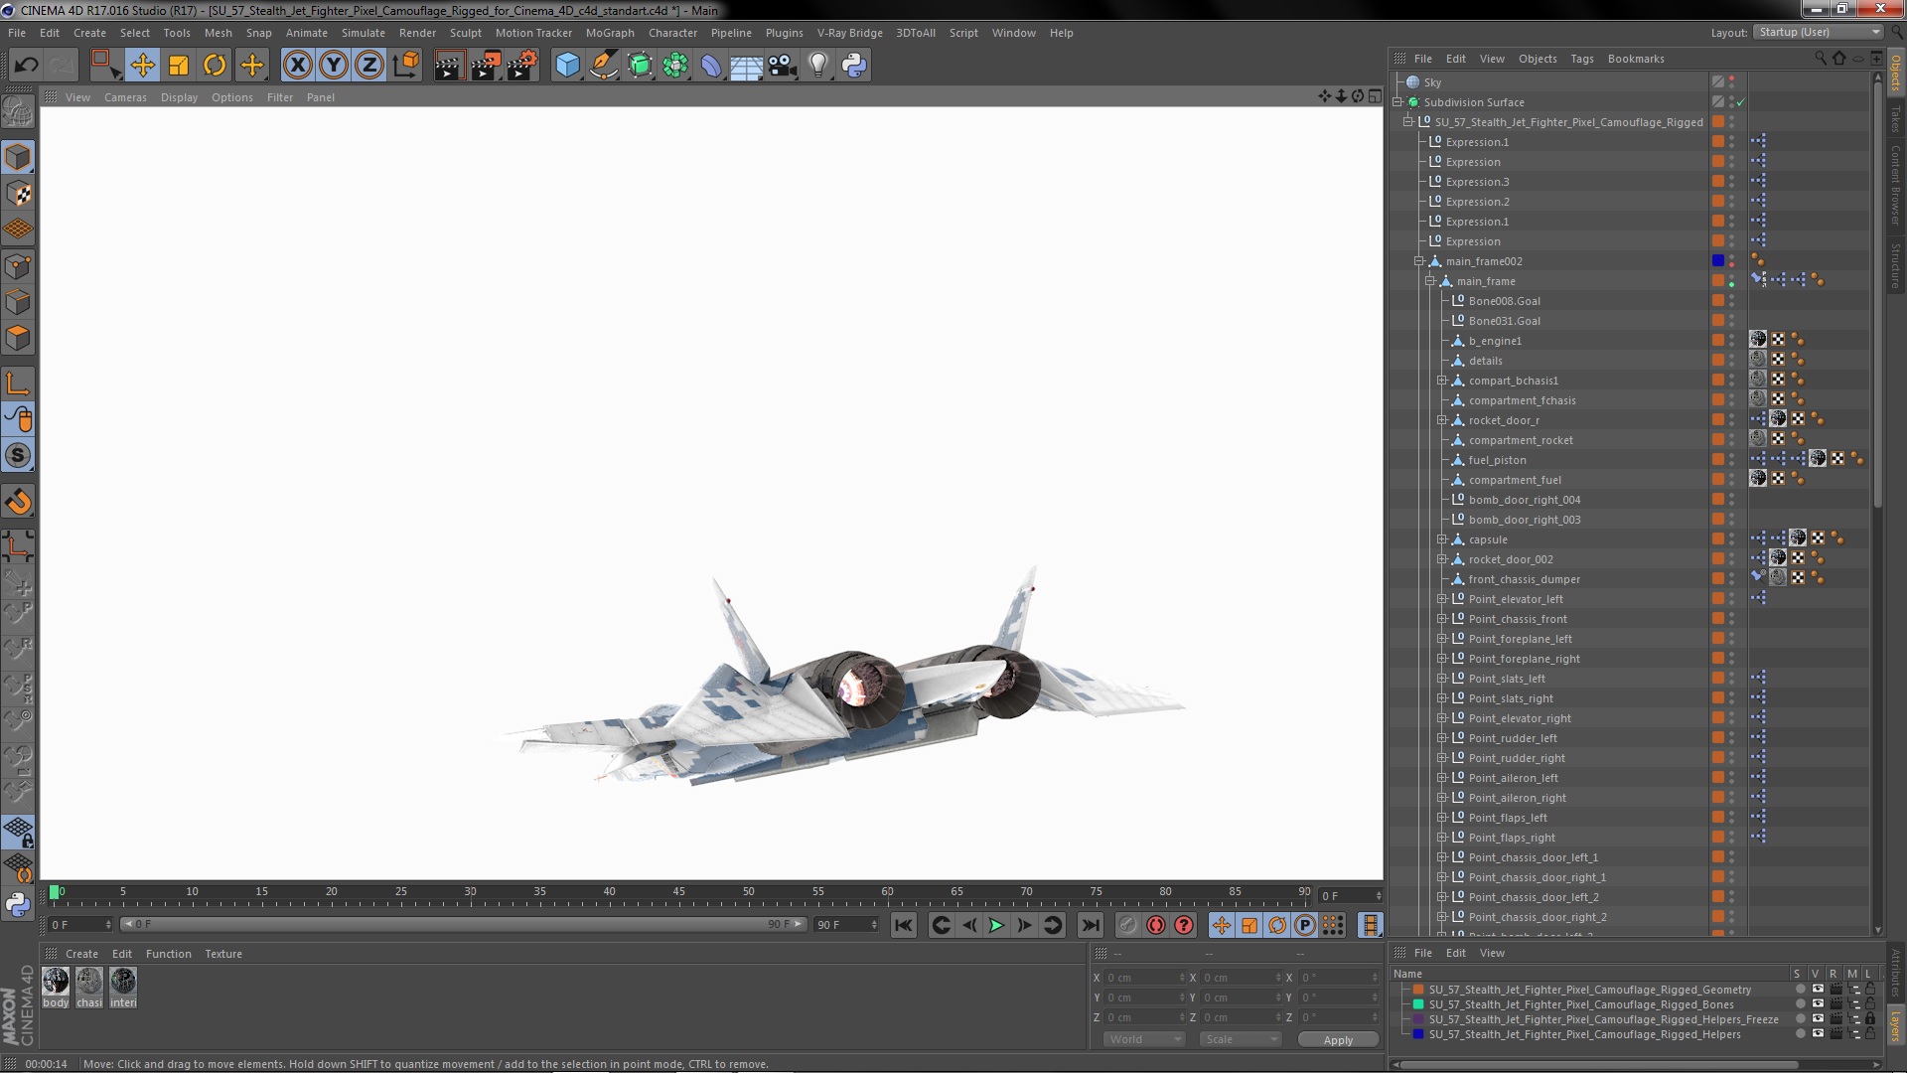This screenshot has height=1073, width=1907.
Task: Select the b_engine1 object
Action: (x=1495, y=341)
